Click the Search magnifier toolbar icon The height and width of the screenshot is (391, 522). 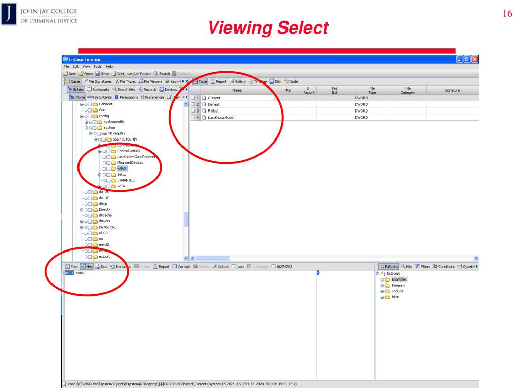point(156,74)
